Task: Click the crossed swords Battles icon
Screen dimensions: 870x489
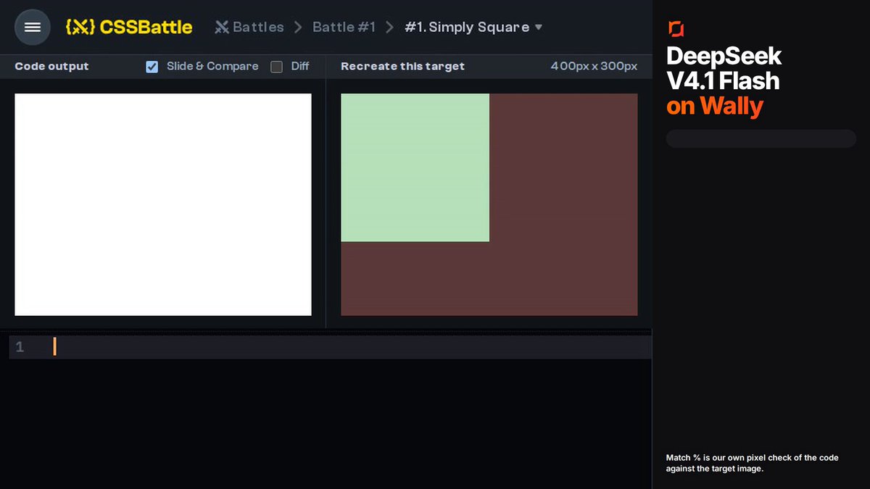Action: [x=222, y=28]
